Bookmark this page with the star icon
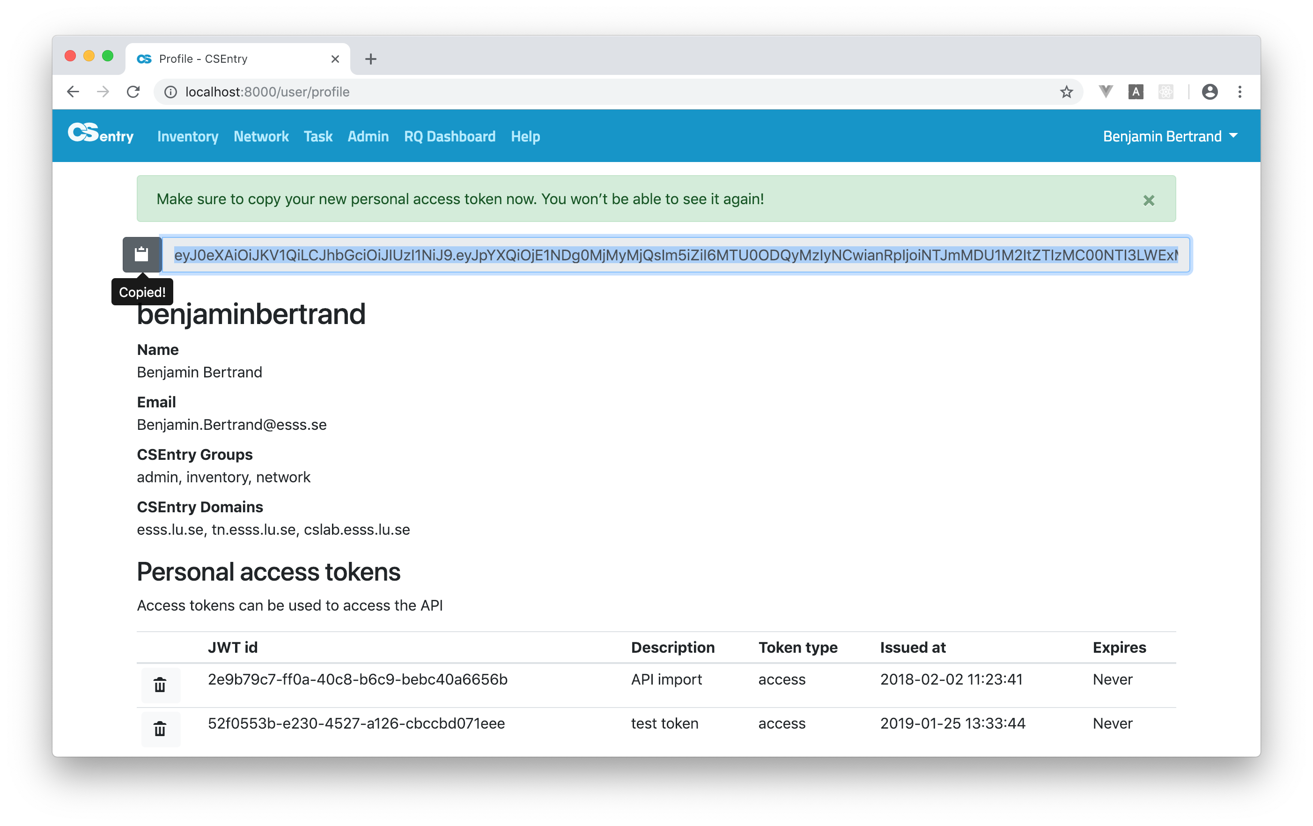The image size is (1313, 826). tap(1066, 92)
